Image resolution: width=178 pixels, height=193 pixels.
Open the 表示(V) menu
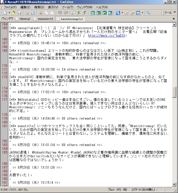(x=53, y=7)
